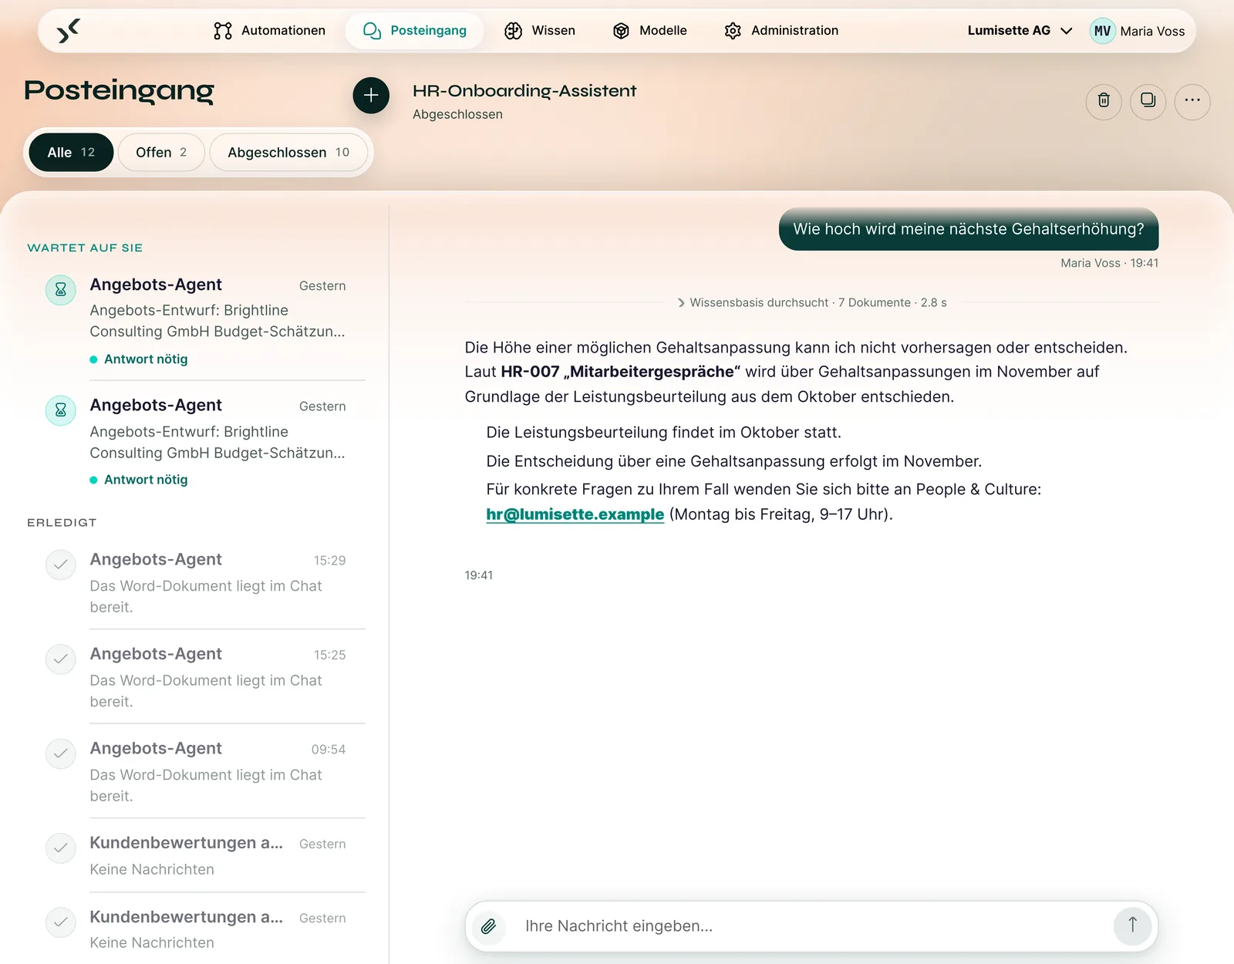This screenshot has height=964, width=1234.
Task: Click the app logo in the top bar
Action: [69, 31]
